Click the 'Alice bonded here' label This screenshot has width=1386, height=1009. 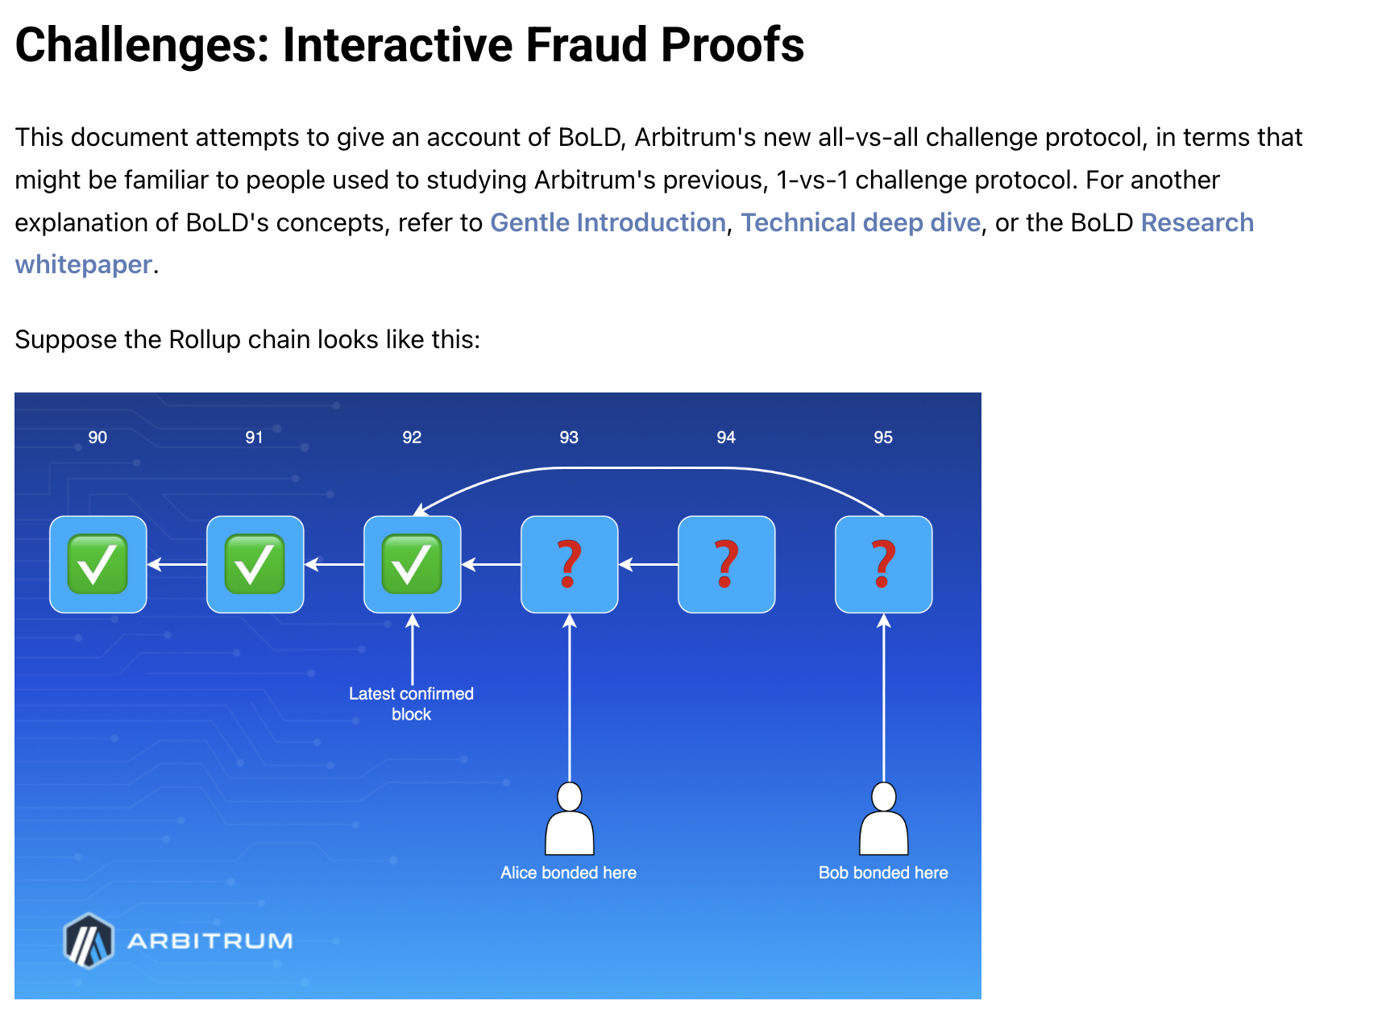point(568,873)
